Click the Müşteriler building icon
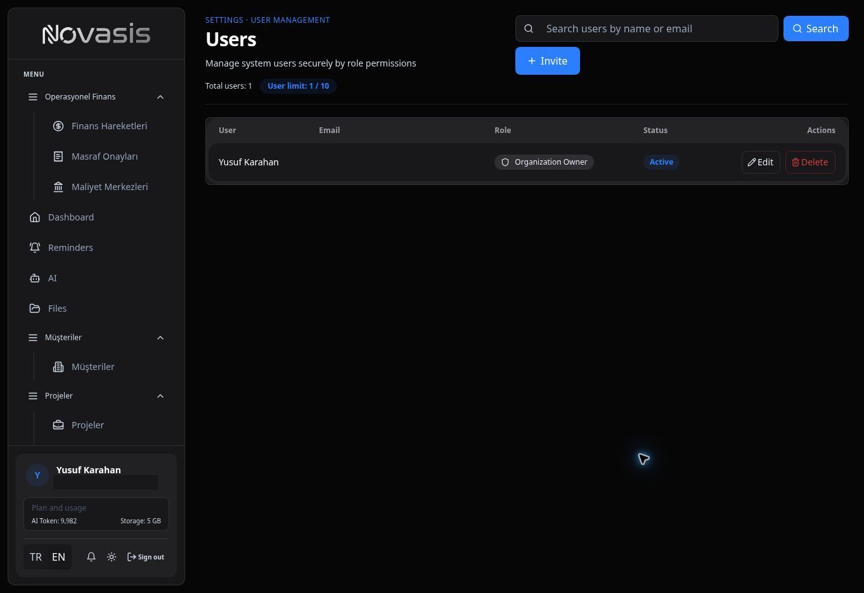864x593 pixels. coord(58,367)
